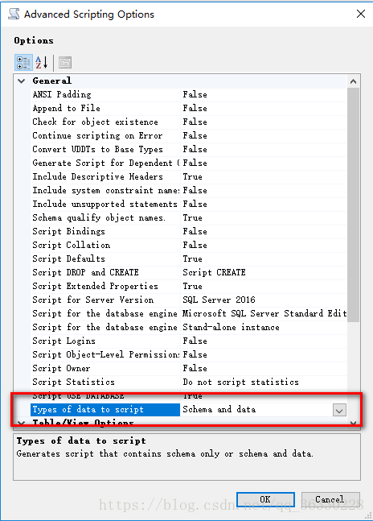Click the Cancel button
373x521 pixels.
[x=330, y=499]
